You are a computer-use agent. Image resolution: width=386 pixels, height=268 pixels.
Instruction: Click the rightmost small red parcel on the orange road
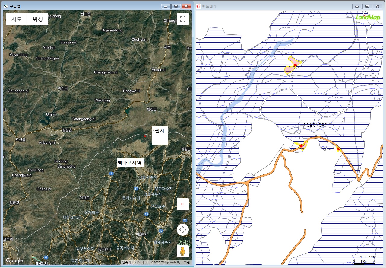pos(338,149)
